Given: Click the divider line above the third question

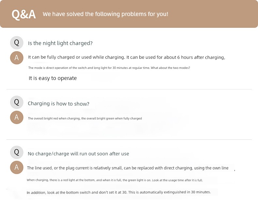Looking at the screenshot, I should point(129,140).
